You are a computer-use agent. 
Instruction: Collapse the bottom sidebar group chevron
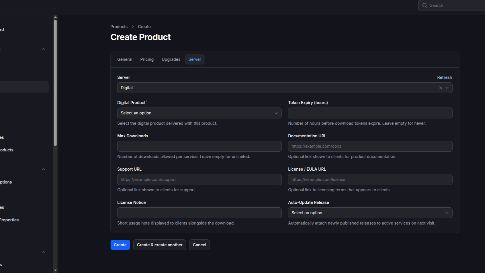44,252
